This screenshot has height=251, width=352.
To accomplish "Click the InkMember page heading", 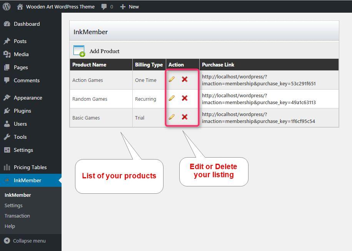I will 90,32.
